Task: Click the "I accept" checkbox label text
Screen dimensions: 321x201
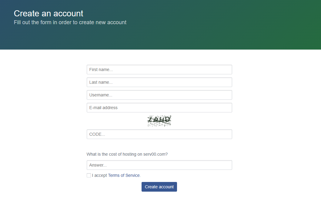Action: point(99,175)
